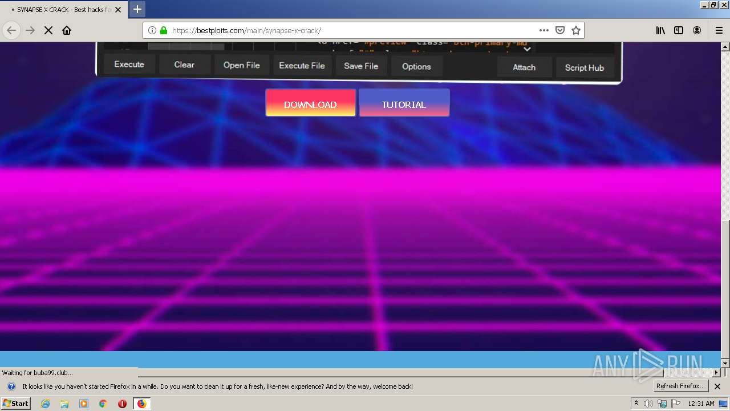Open File Explorer from taskbar
This screenshot has width=730, height=411.
(x=64, y=404)
